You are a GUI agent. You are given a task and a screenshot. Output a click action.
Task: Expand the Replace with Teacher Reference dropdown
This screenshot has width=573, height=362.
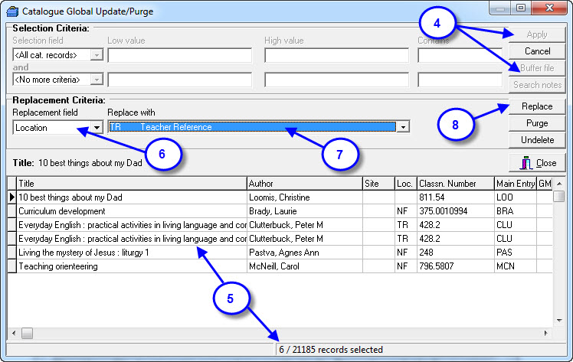click(x=403, y=127)
